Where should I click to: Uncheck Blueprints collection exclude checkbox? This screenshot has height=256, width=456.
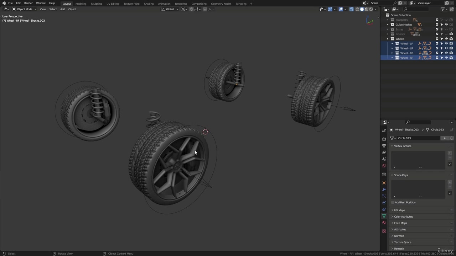[x=437, y=20]
